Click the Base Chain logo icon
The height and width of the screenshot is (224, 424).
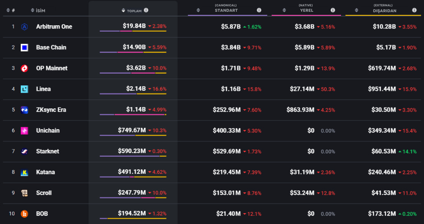click(x=24, y=47)
